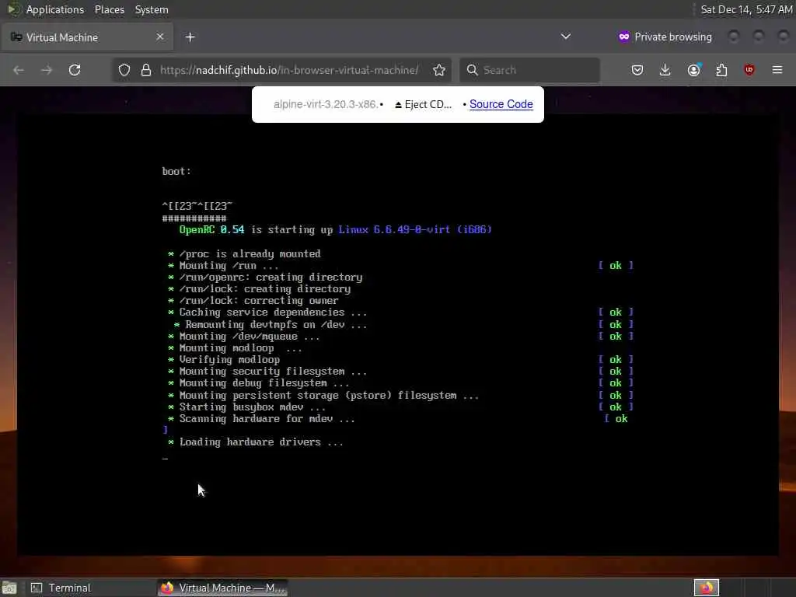Click the search magnifier icon
The image size is (796, 597).
click(472, 70)
